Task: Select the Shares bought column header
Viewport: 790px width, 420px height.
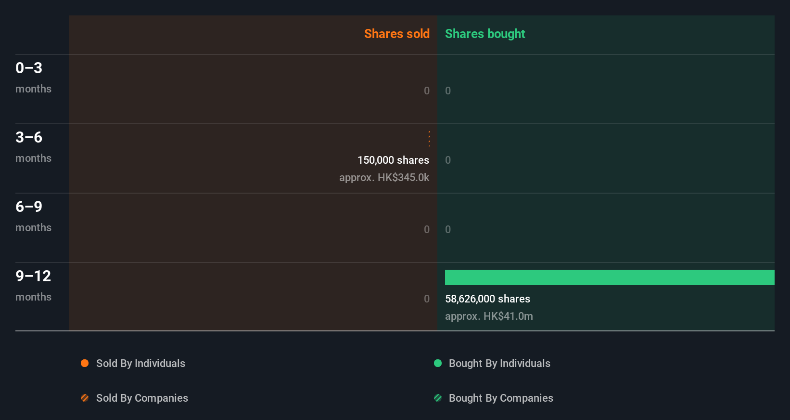Action: tap(485, 34)
